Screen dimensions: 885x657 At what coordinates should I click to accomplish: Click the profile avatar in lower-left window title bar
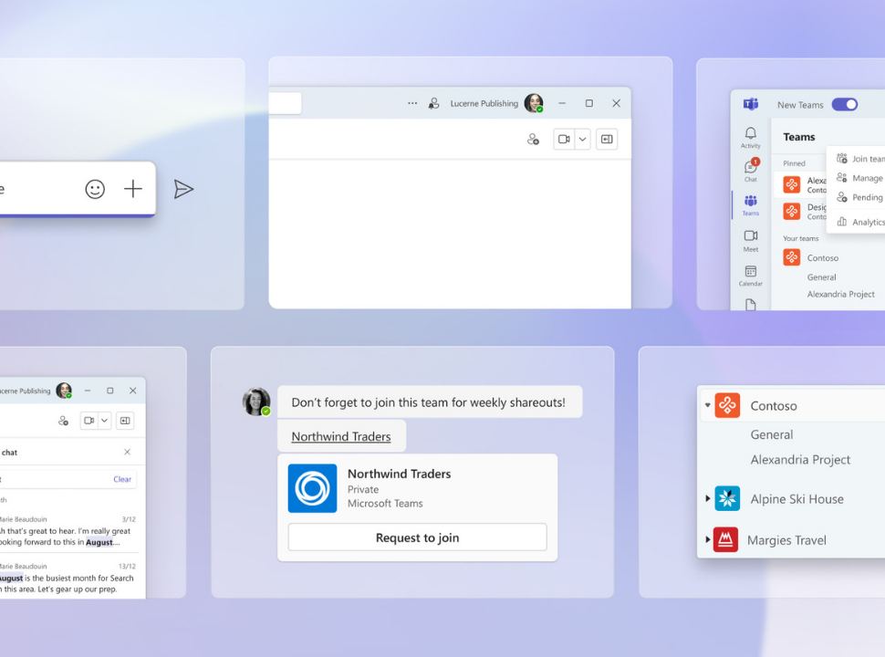pos(65,391)
